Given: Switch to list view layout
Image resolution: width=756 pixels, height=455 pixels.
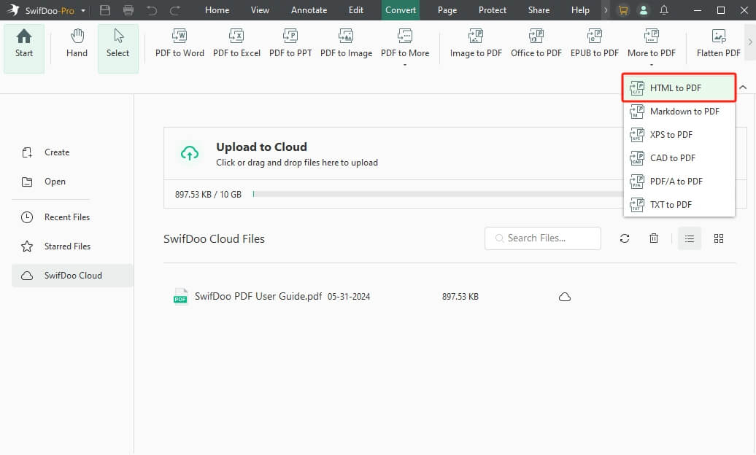Looking at the screenshot, I should pyautogui.click(x=690, y=238).
